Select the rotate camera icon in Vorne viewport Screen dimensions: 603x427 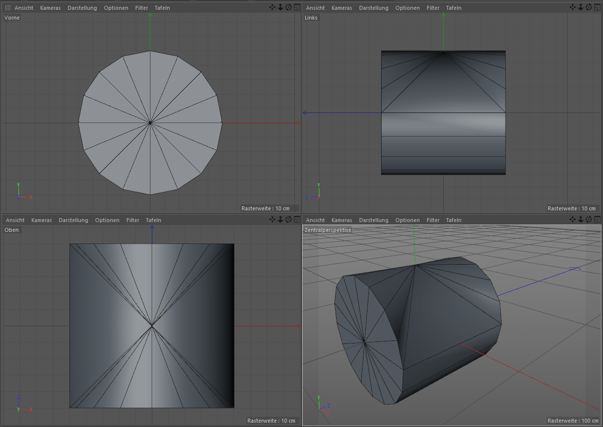(289, 7)
